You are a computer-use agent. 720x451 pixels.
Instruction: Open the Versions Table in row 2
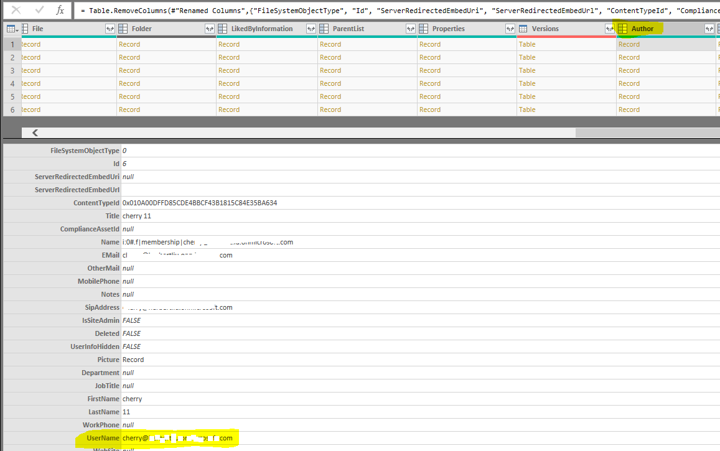[526, 57]
